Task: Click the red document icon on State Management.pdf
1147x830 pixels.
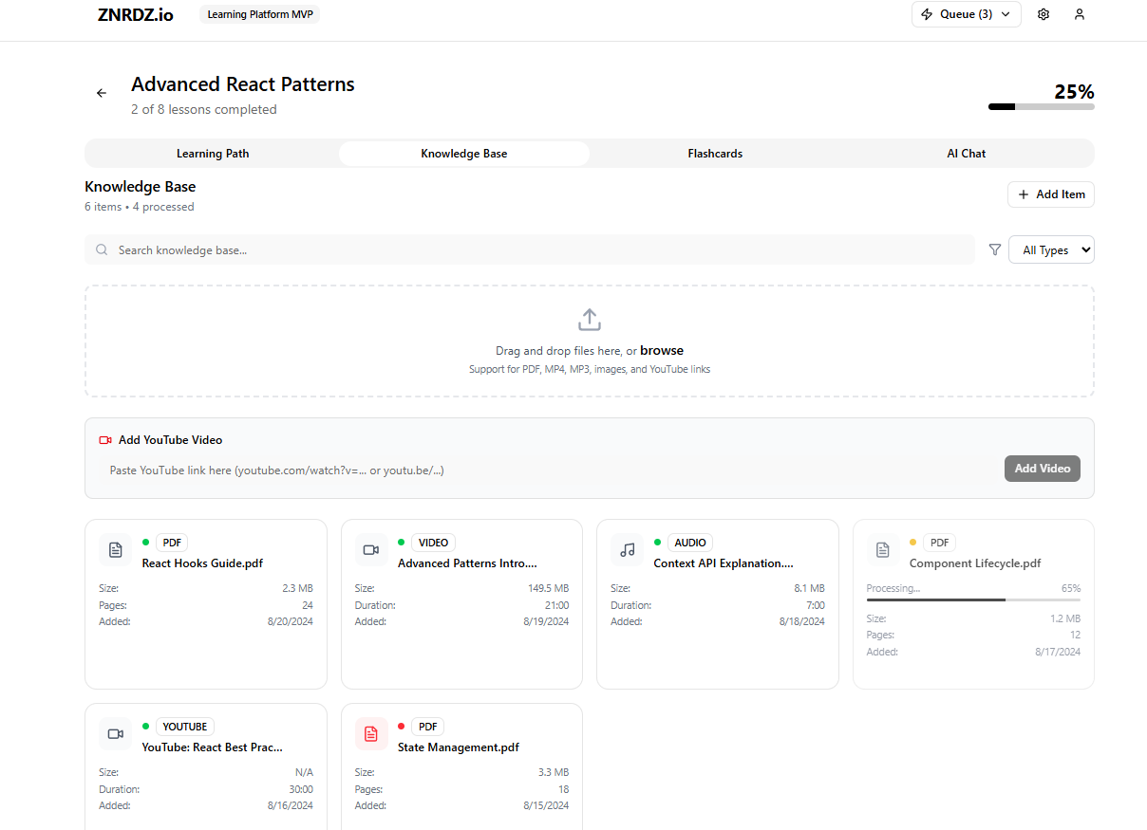Action: coord(371,734)
